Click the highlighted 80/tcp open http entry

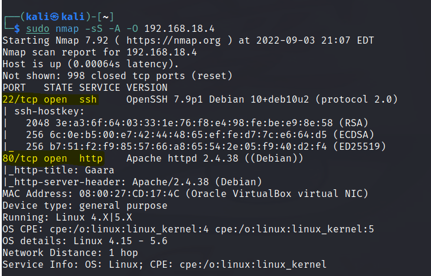[53, 158]
